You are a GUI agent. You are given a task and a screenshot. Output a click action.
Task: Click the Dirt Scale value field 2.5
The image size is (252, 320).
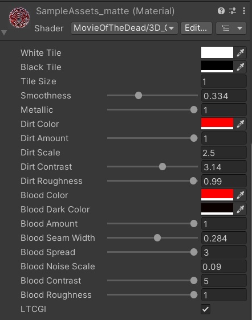(x=224, y=153)
